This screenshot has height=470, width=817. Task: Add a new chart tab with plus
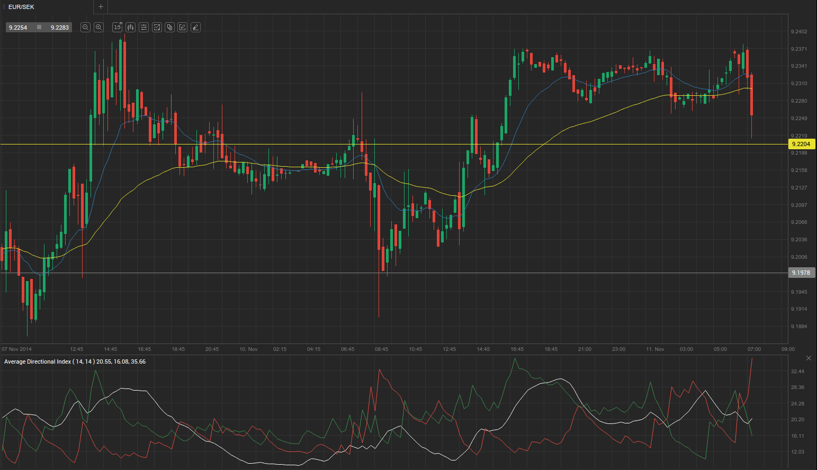point(101,7)
